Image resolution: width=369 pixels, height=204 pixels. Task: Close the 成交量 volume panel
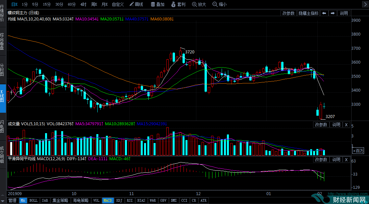pos(346,125)
